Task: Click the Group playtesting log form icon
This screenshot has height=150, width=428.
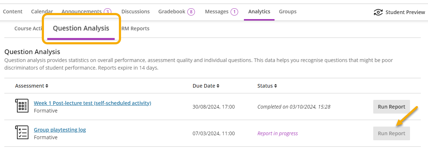Action: (x=22, y=133)
